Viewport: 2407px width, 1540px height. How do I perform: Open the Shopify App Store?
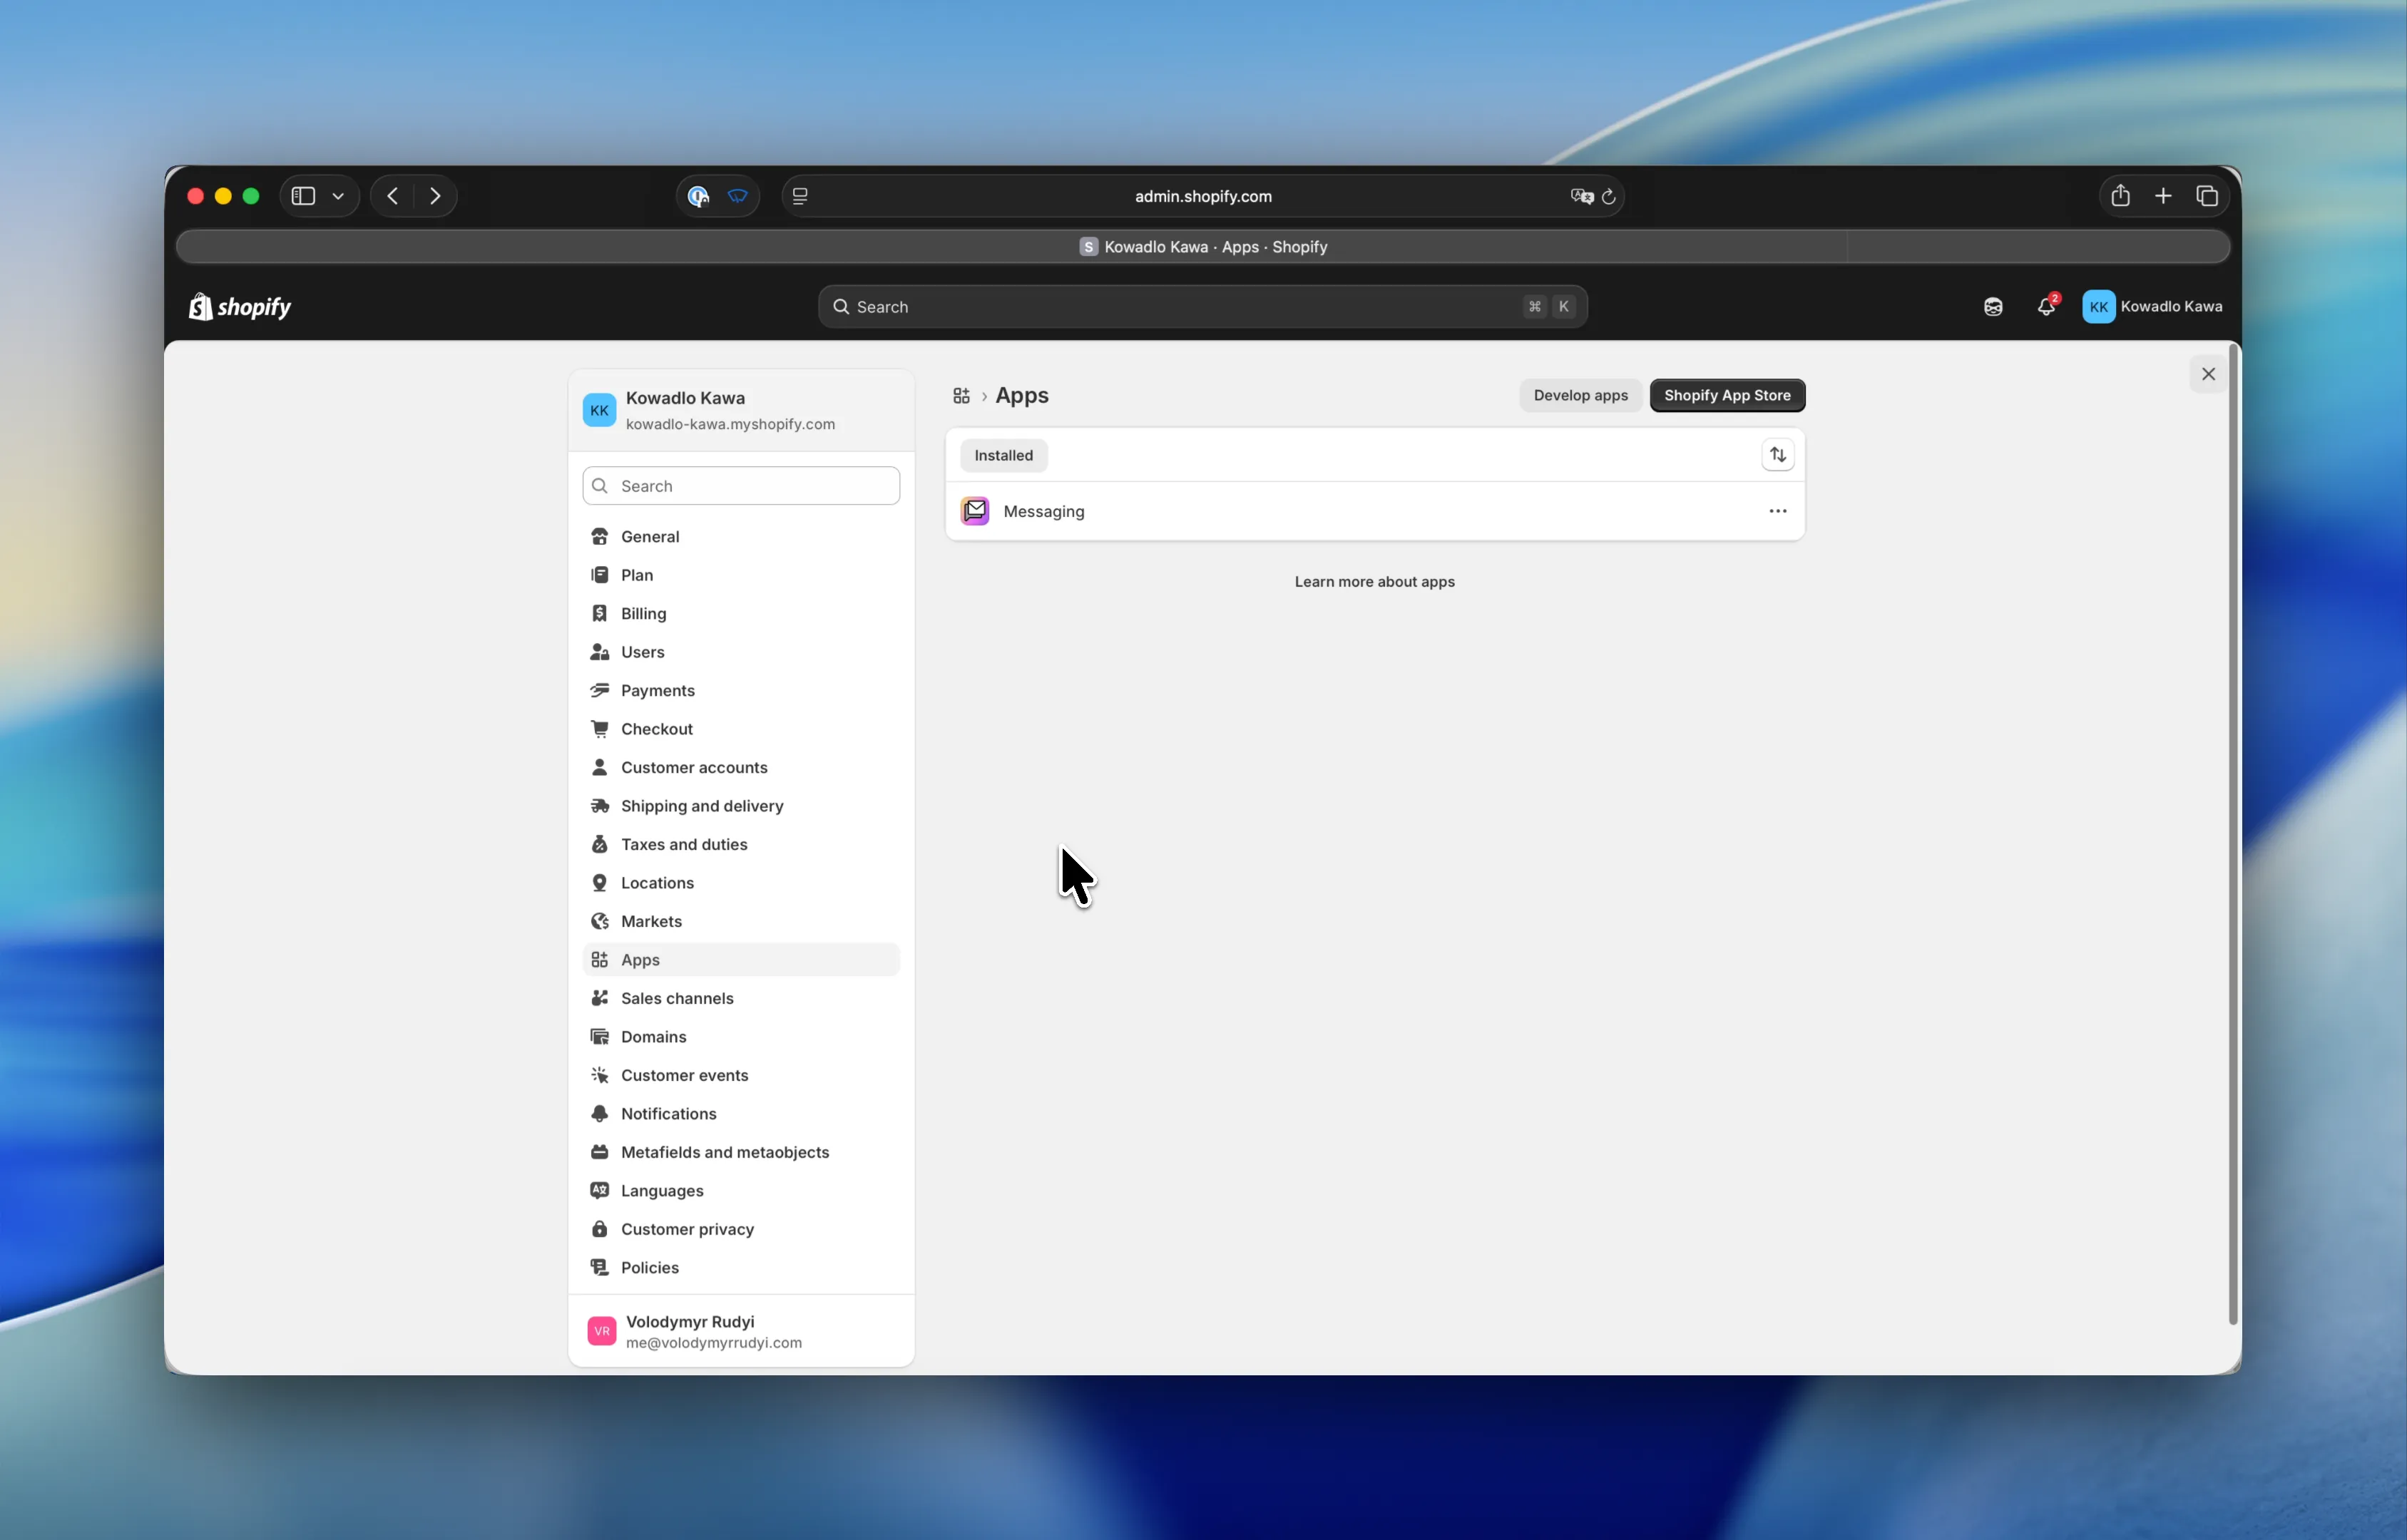pos(1727,395)
